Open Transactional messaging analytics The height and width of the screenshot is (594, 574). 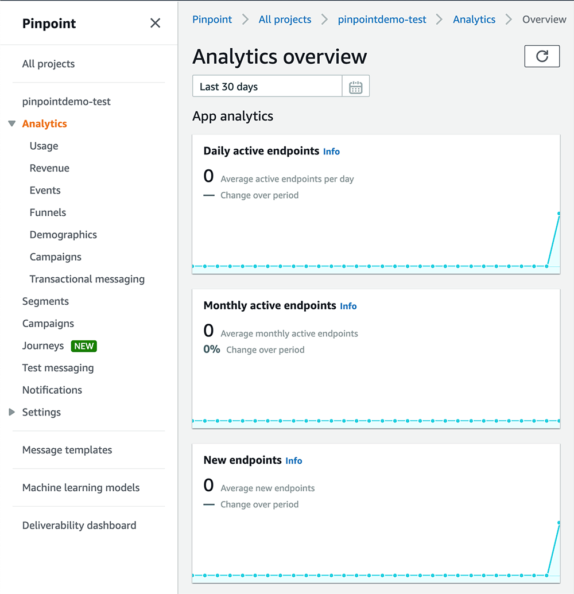87,279
